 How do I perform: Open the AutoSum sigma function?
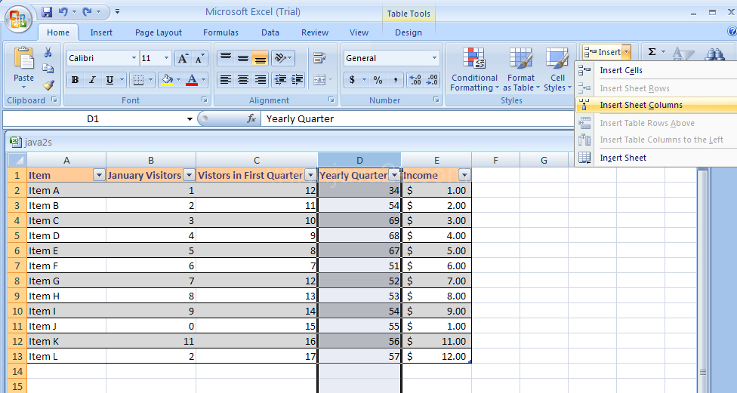(652, 52)
